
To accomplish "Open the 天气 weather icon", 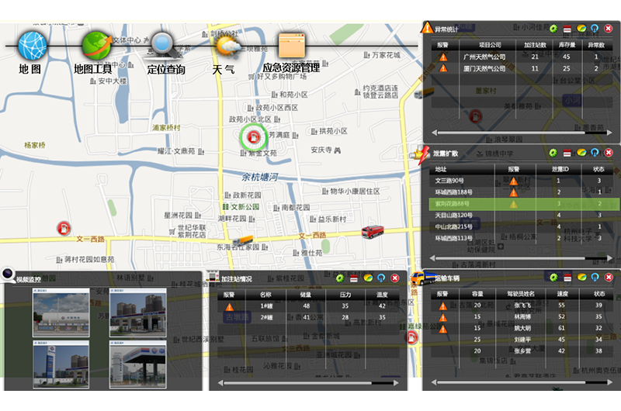I will [227, 46].
